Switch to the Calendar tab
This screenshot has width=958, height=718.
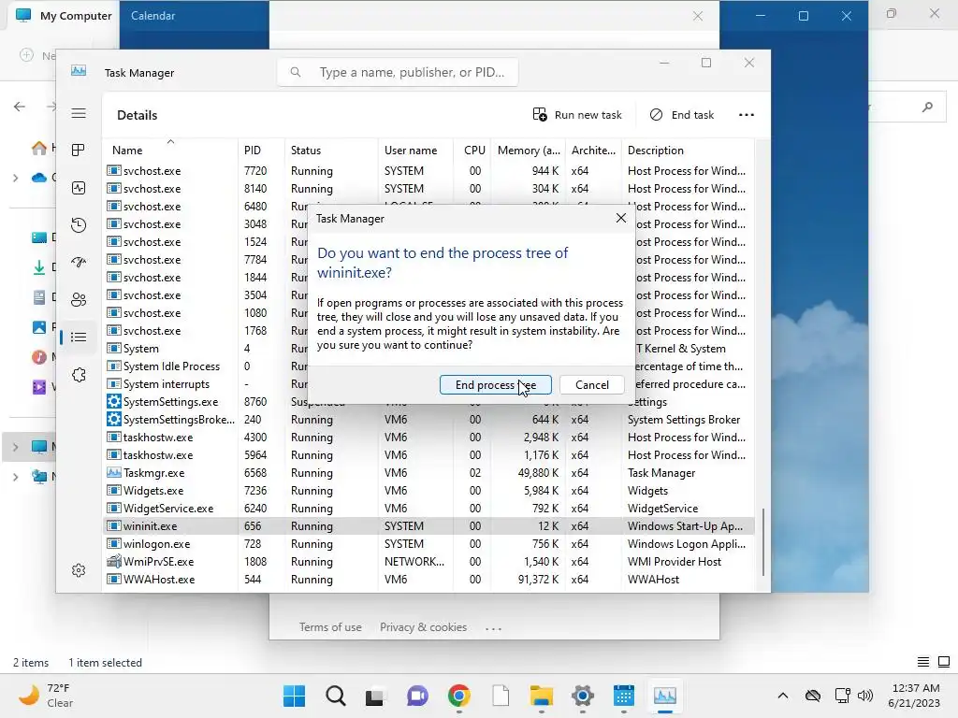[x=153, y=16]
